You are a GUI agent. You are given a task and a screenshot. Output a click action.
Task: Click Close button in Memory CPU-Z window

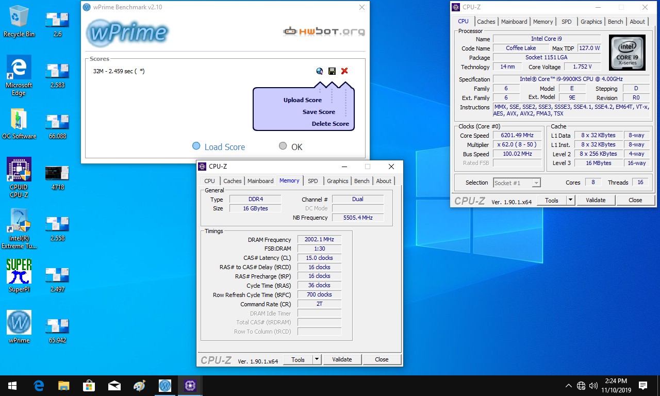pyautogui.click(x=382, y=359)
